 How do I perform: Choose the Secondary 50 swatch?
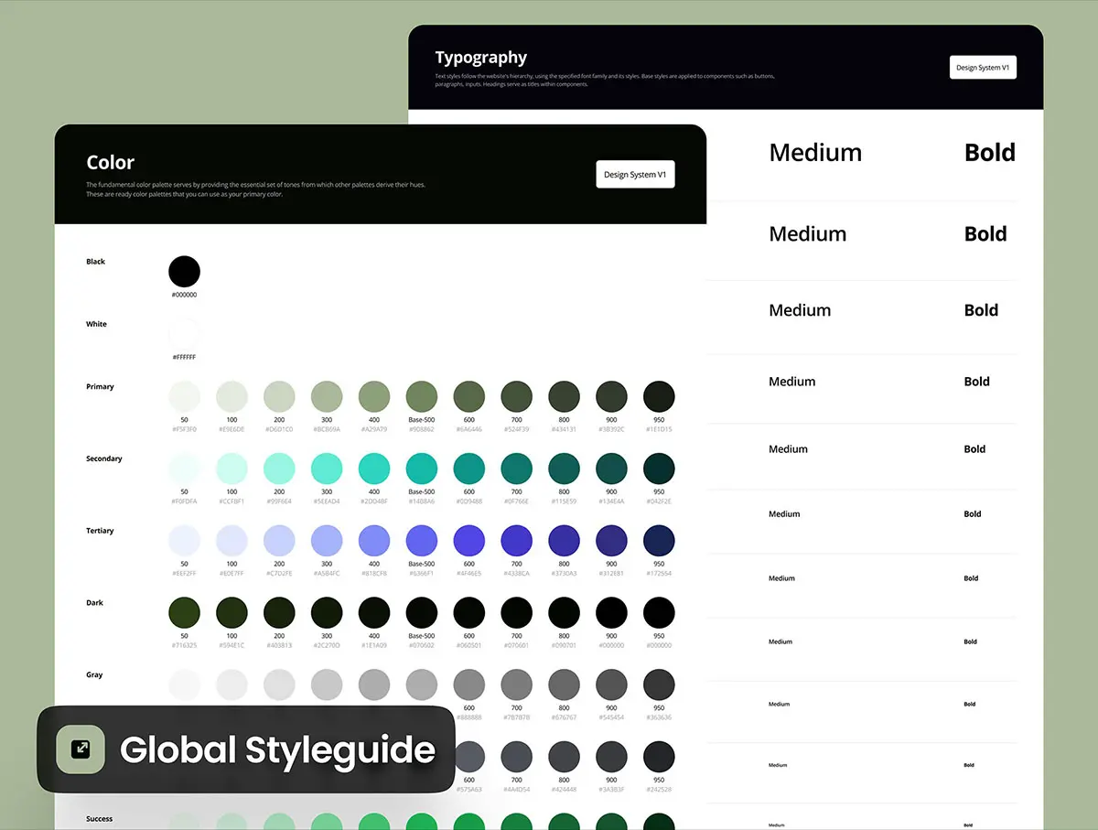click(184, 469)
